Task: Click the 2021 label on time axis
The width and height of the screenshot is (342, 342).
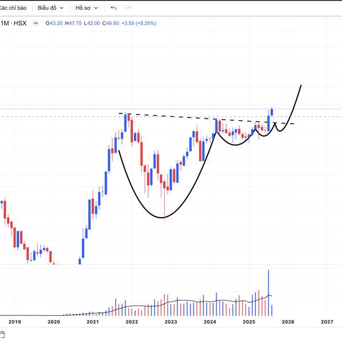Action: [93, 321]
